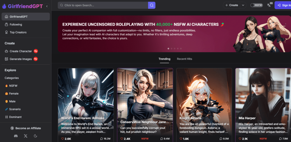The width and height of the screenshot is (291, 142).
Task: Click the home icon beside GirlfriendGPT
Action: (6, 16)
